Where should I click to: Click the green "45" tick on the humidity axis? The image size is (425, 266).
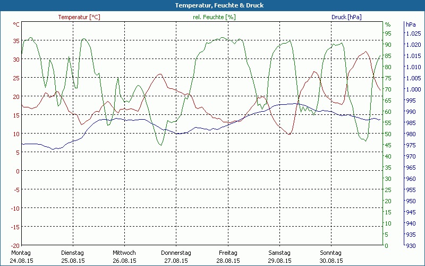(388, 145)
